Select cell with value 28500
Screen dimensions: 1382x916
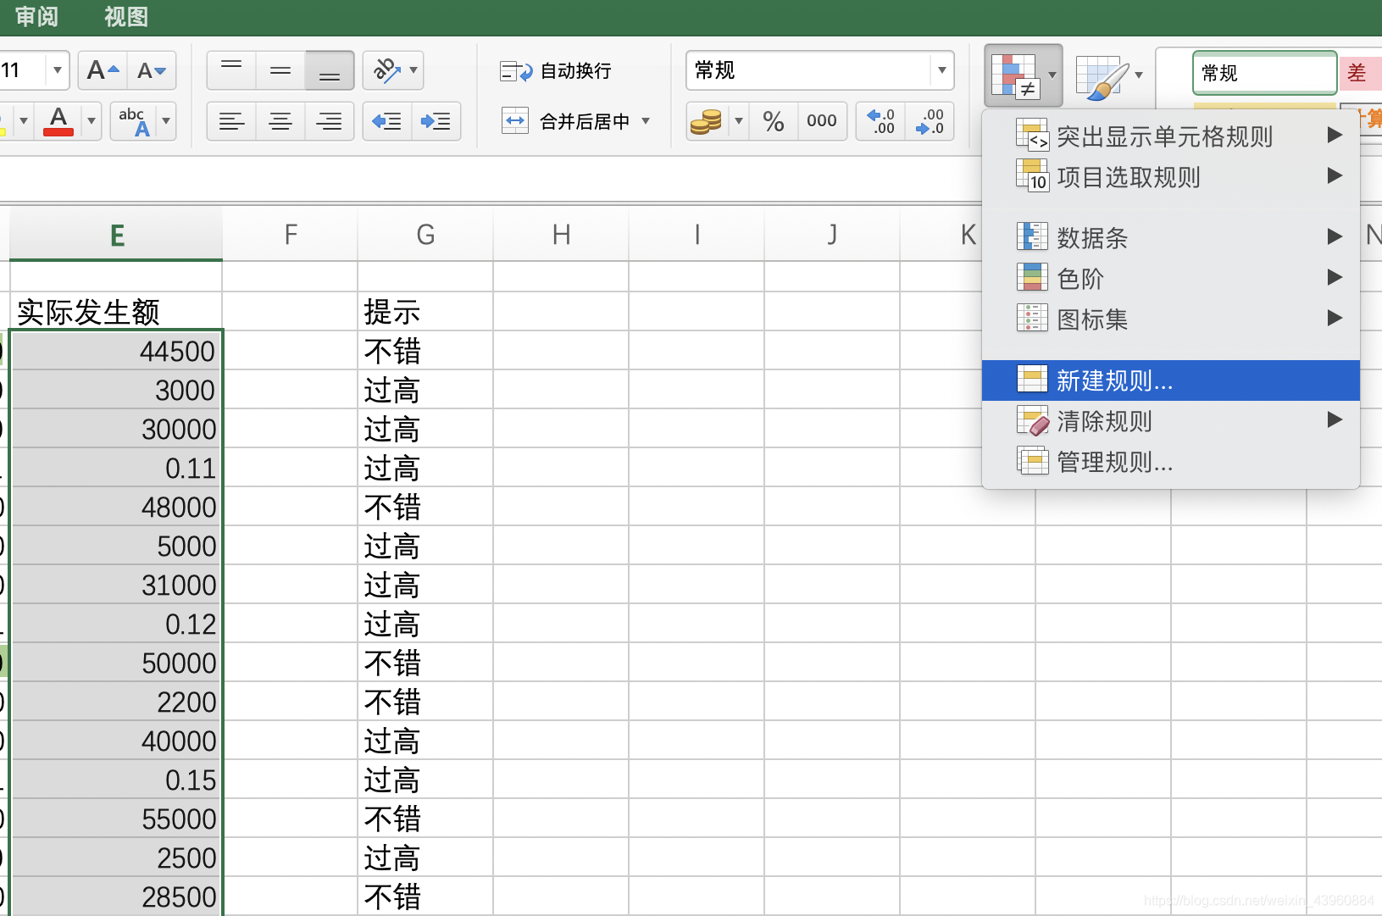pyautogui.click(x=116, y=897)
